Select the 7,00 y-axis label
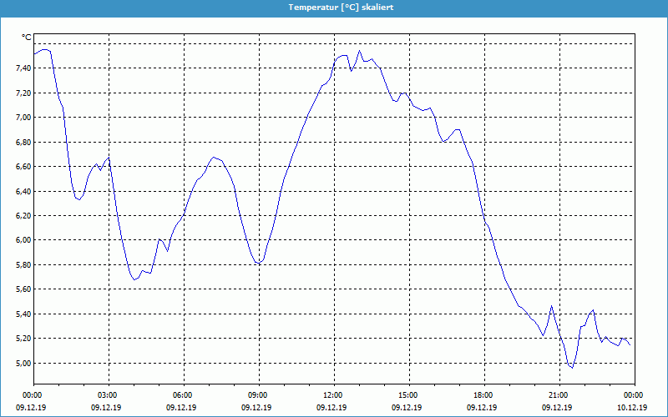Image resolution: width=668 pixels, height=417 pixels. [23, 118]
